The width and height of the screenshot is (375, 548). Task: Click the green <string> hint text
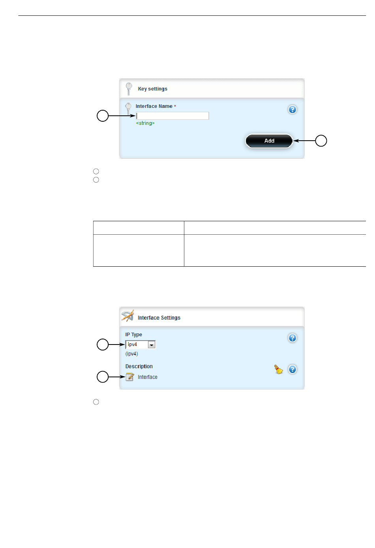145,123
